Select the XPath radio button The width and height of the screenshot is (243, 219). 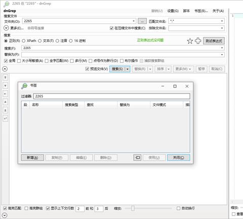[x=24, y=41]
